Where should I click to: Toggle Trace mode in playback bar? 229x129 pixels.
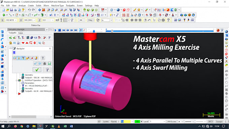pos(80,30)
